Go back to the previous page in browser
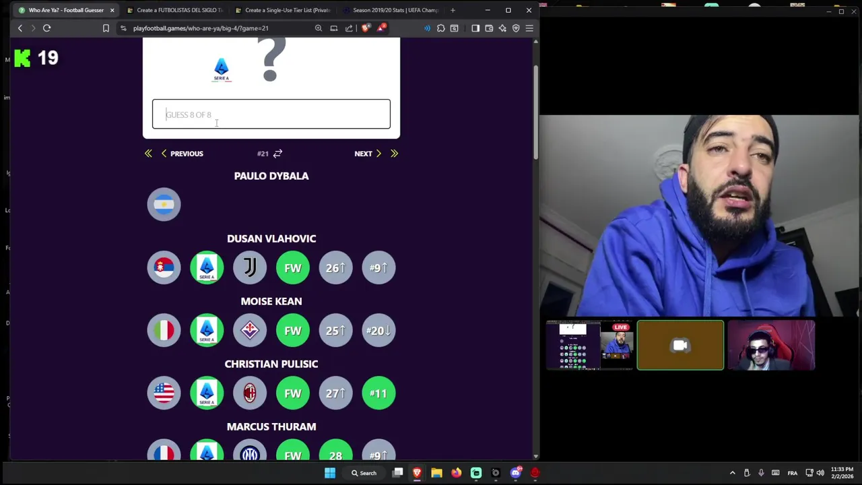Screen dimensions: 862x485 (20, 28)
